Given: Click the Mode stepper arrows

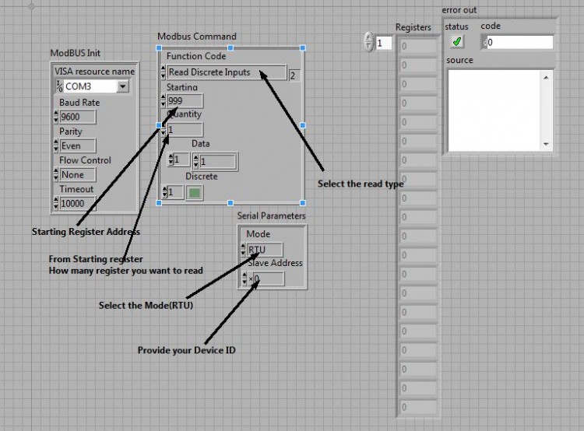Looking at the screenshot, I should 243,250.
